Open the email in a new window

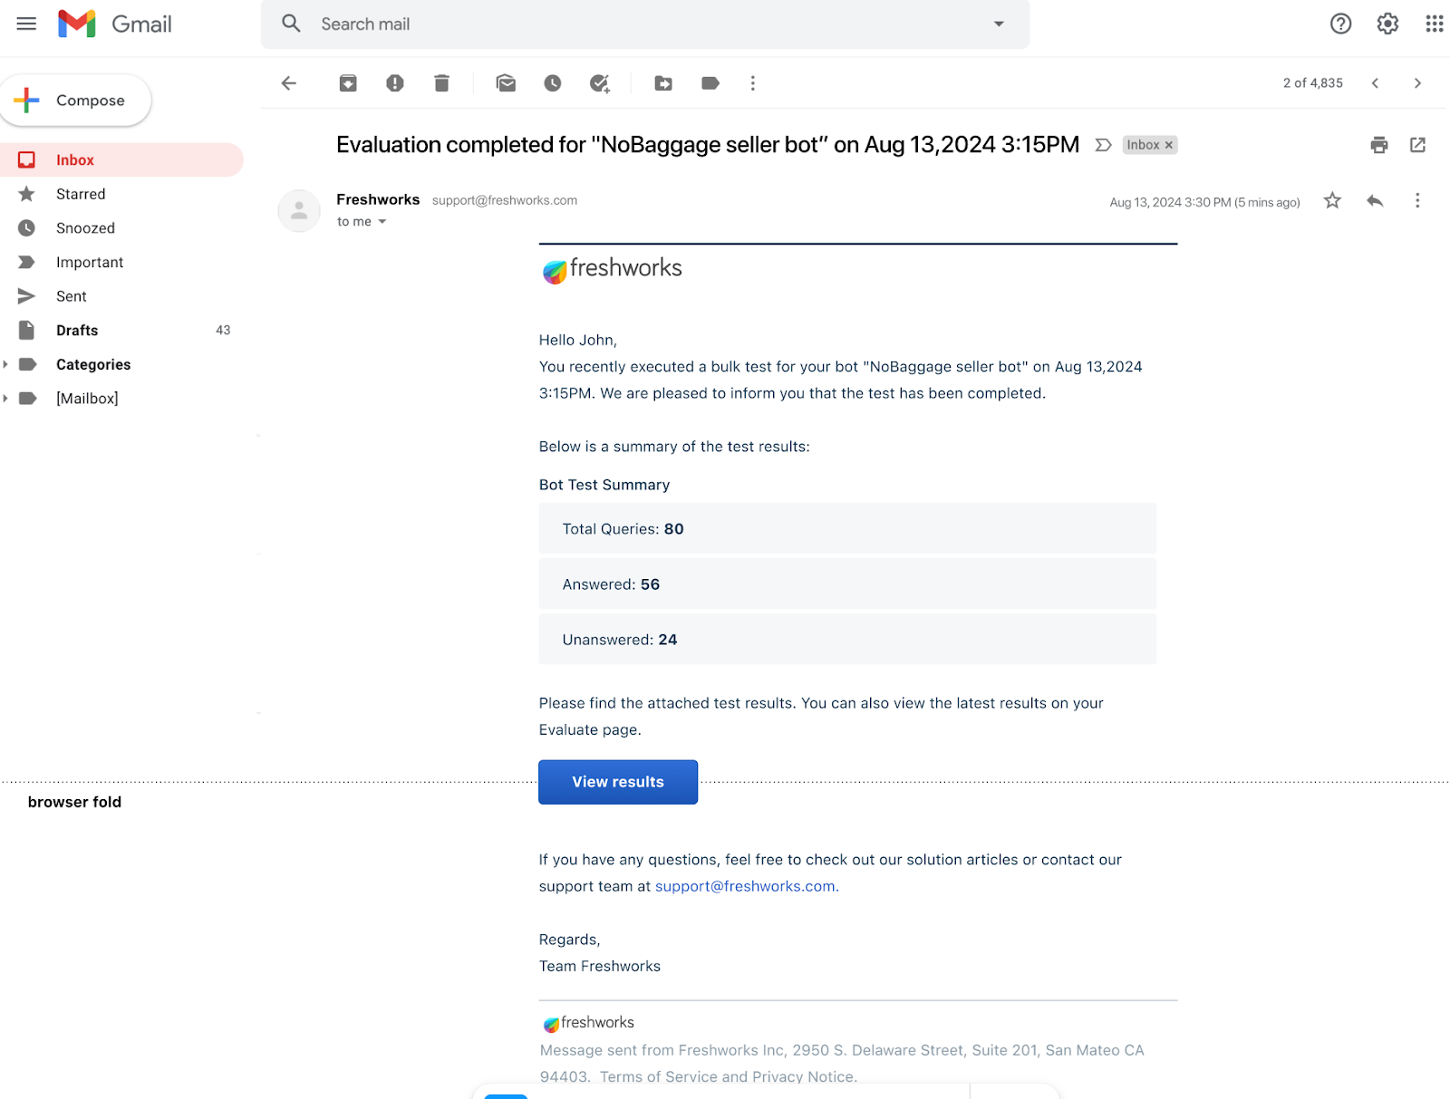pos(1418,145)
